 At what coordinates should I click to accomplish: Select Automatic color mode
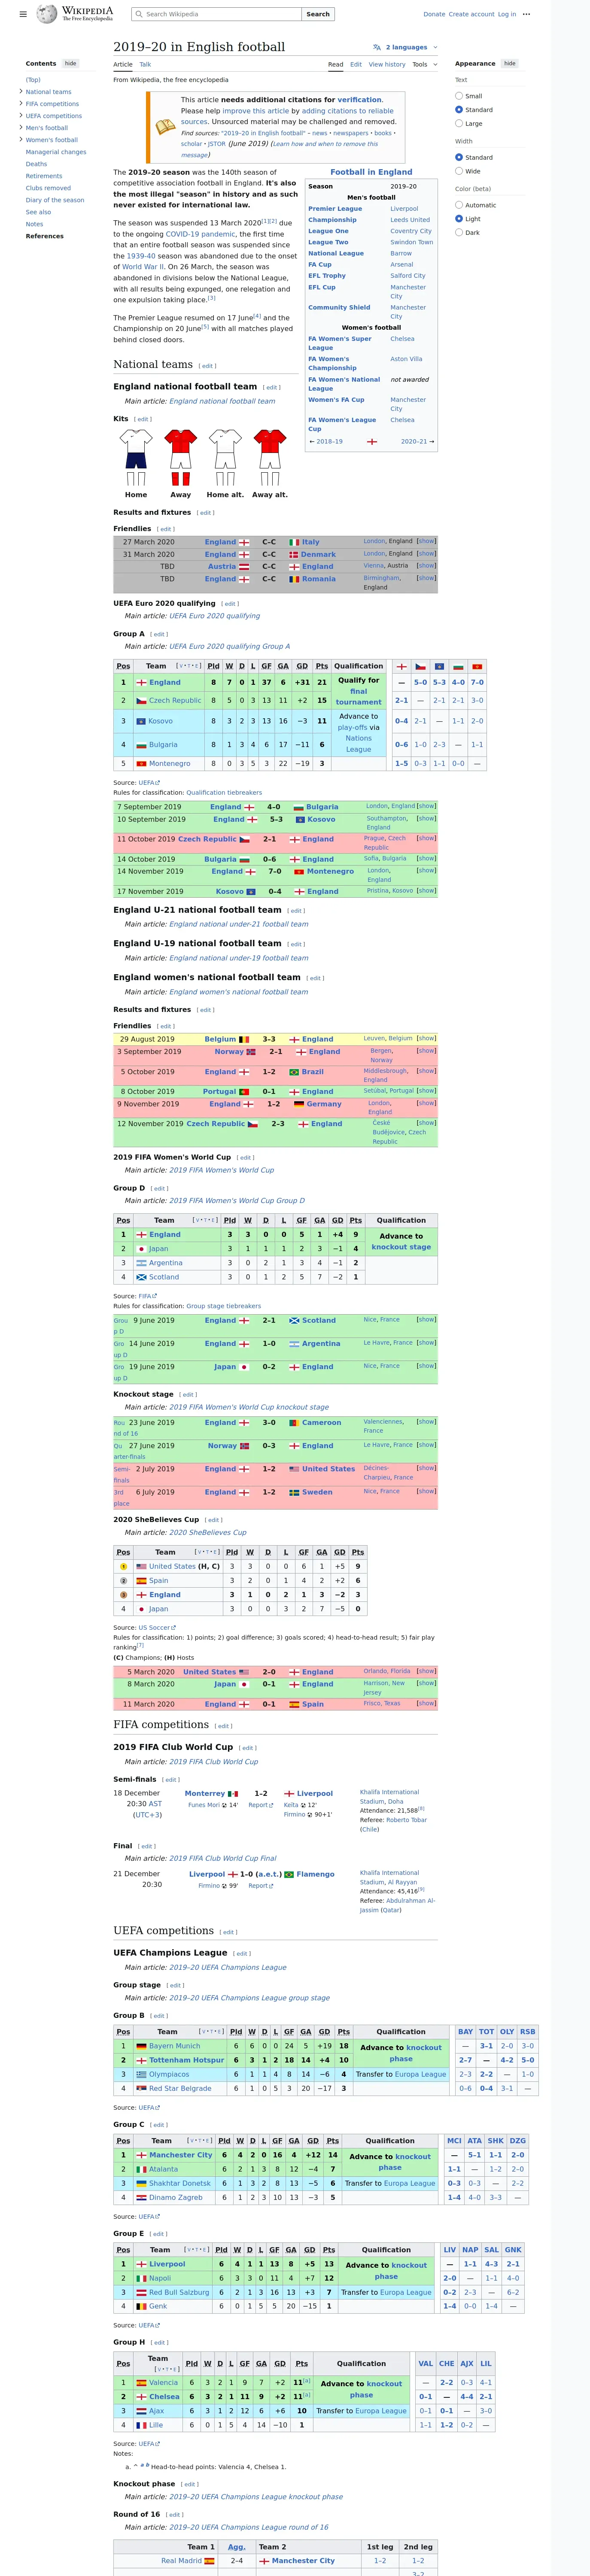coord(459,205)
